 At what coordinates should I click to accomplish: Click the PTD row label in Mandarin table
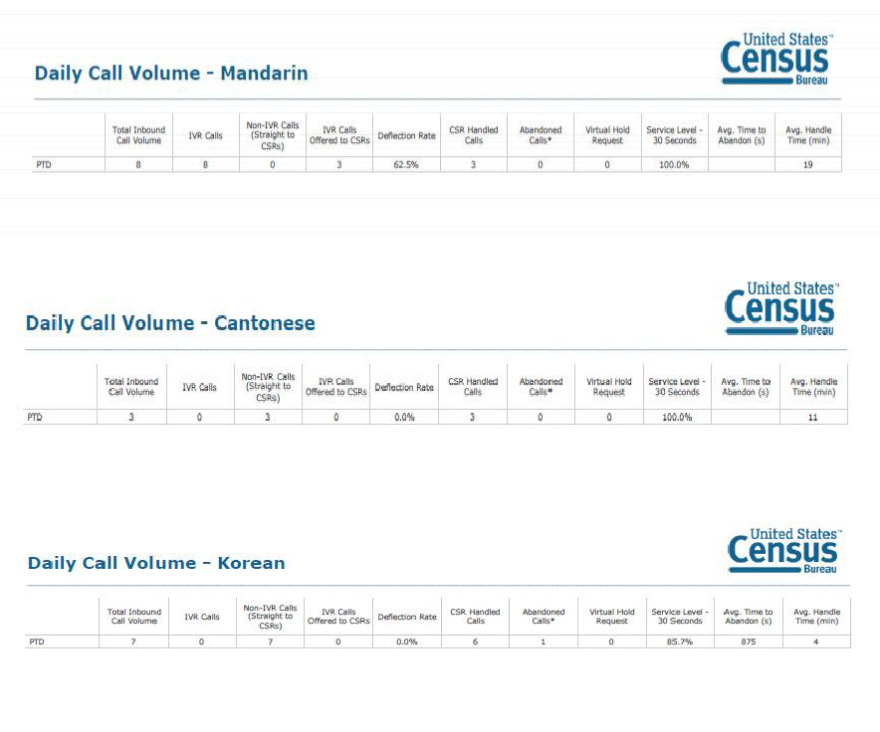[x=44, y=164]
